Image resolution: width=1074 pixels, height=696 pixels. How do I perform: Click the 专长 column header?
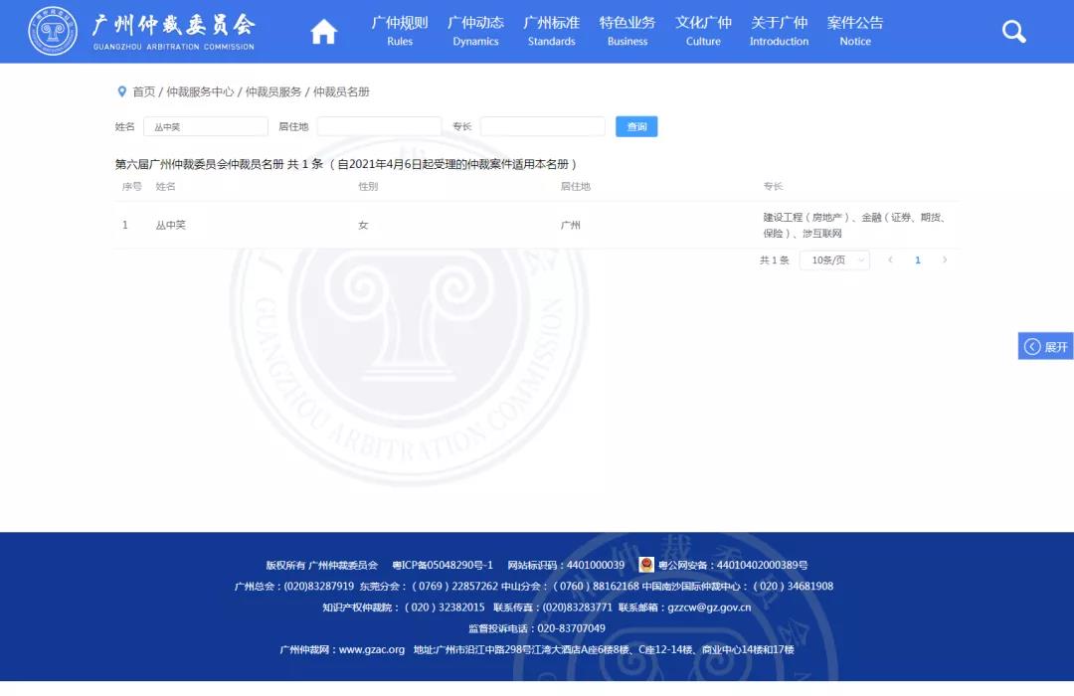773,186
